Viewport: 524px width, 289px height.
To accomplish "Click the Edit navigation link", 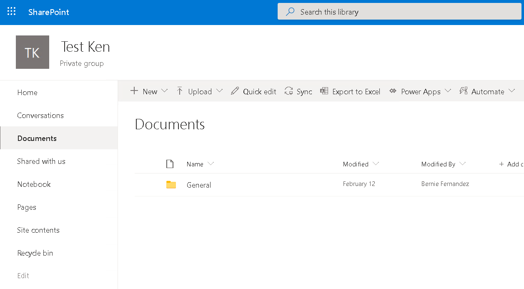I will 23,276.
